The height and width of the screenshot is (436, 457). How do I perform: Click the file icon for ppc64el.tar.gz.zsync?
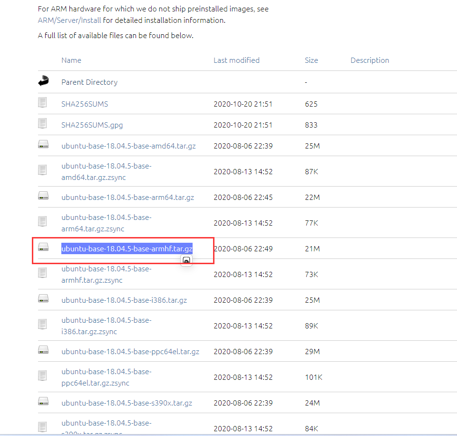(x=42, y=376)
